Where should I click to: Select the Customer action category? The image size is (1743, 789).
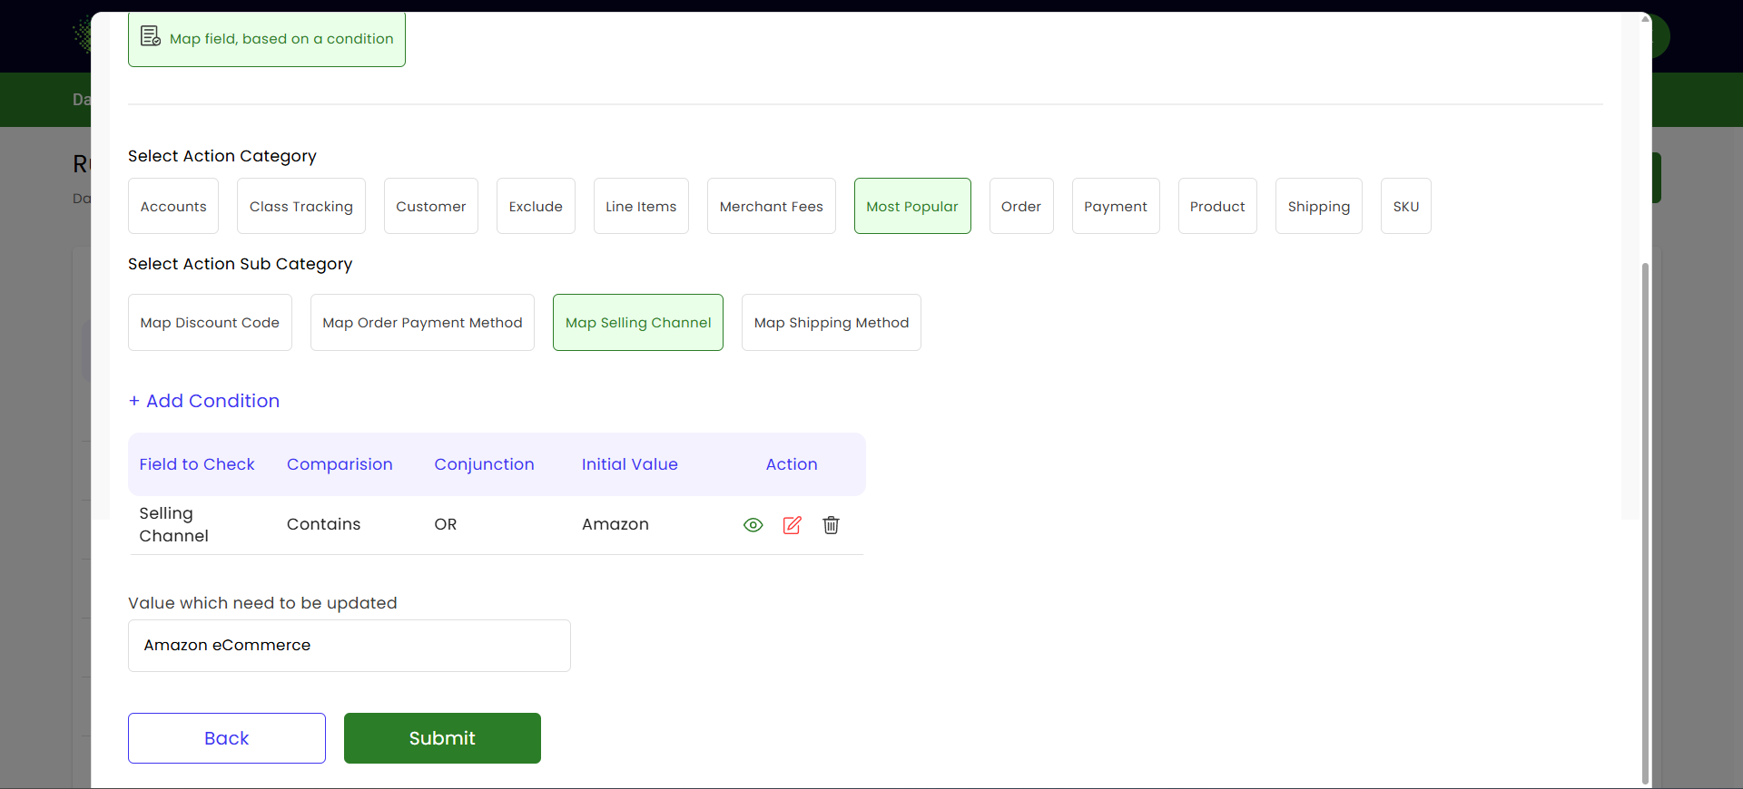tap(430, 206)
